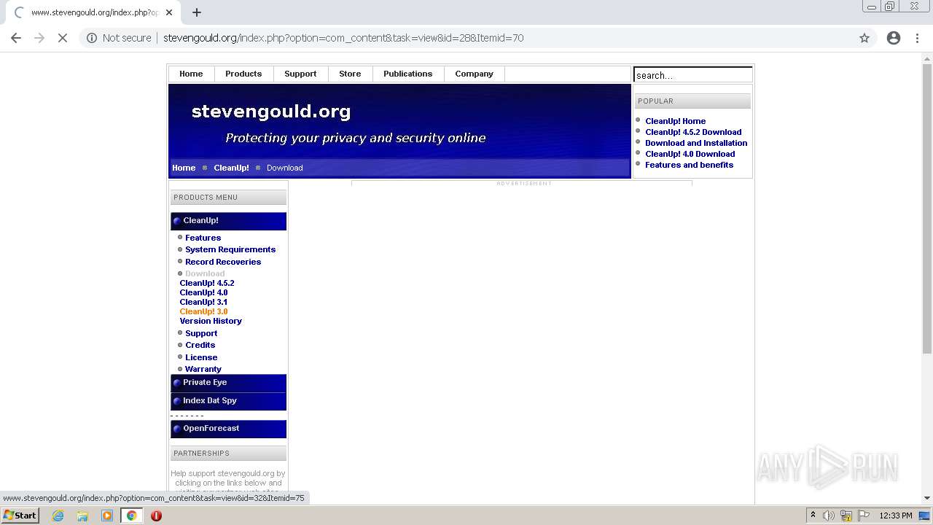Open a new browser tab
This screenshot has width=933, height=525.
197,12
